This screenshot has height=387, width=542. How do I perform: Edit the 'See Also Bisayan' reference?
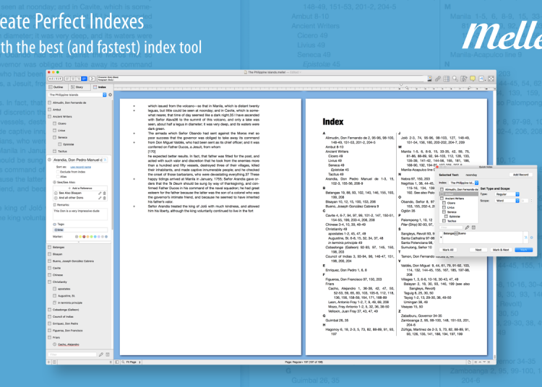coord(101,193)
